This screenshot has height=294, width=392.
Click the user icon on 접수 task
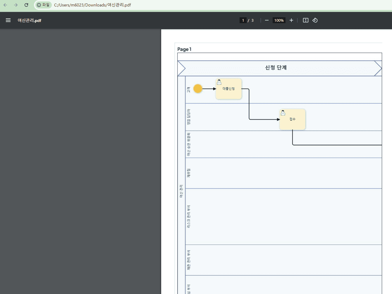(283, 113)
